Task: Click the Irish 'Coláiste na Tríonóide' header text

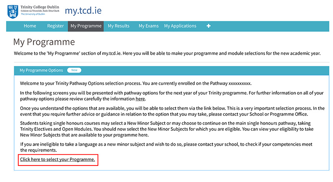Action: click(x=40, y=11)
